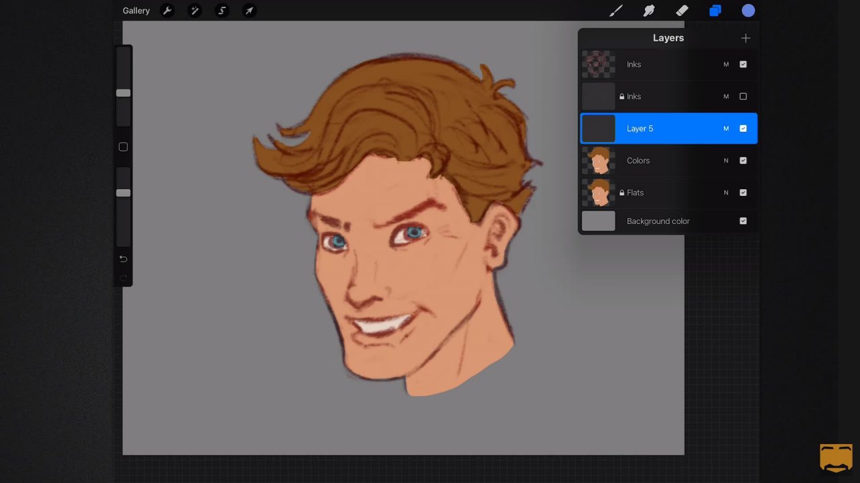Hide the top Inks layer
This screenshot has width=860, height=483.
(x=743, y=64)
